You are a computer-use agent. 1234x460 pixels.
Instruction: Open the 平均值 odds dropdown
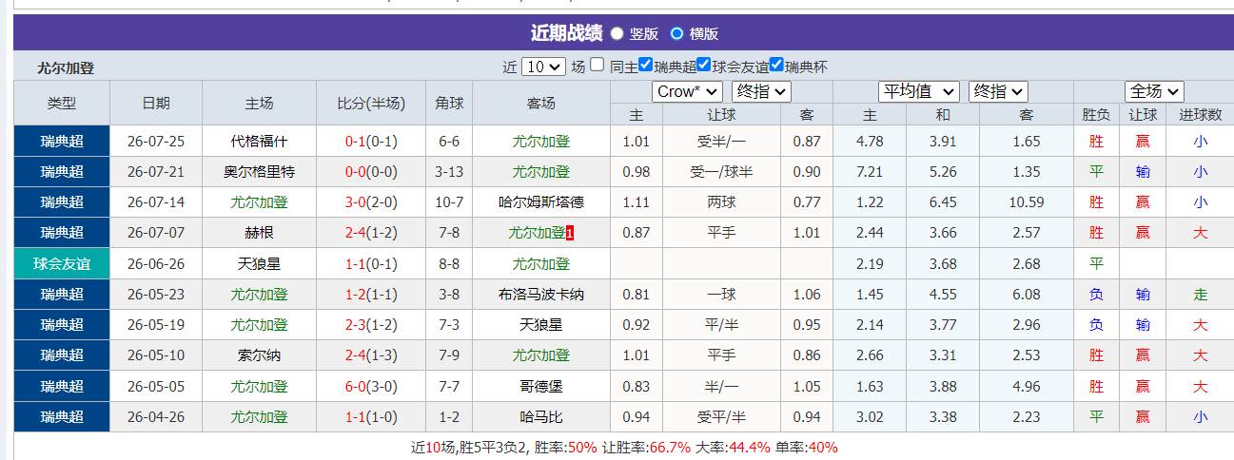pyautogui.click(x=919, y=91)
